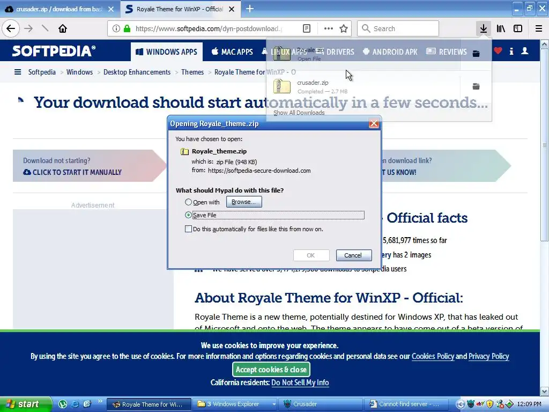Viewport: 549px width, 412px height.
Task: Click the crusader.zip entry in downloads panel
Action: click(x=363, y=87)
